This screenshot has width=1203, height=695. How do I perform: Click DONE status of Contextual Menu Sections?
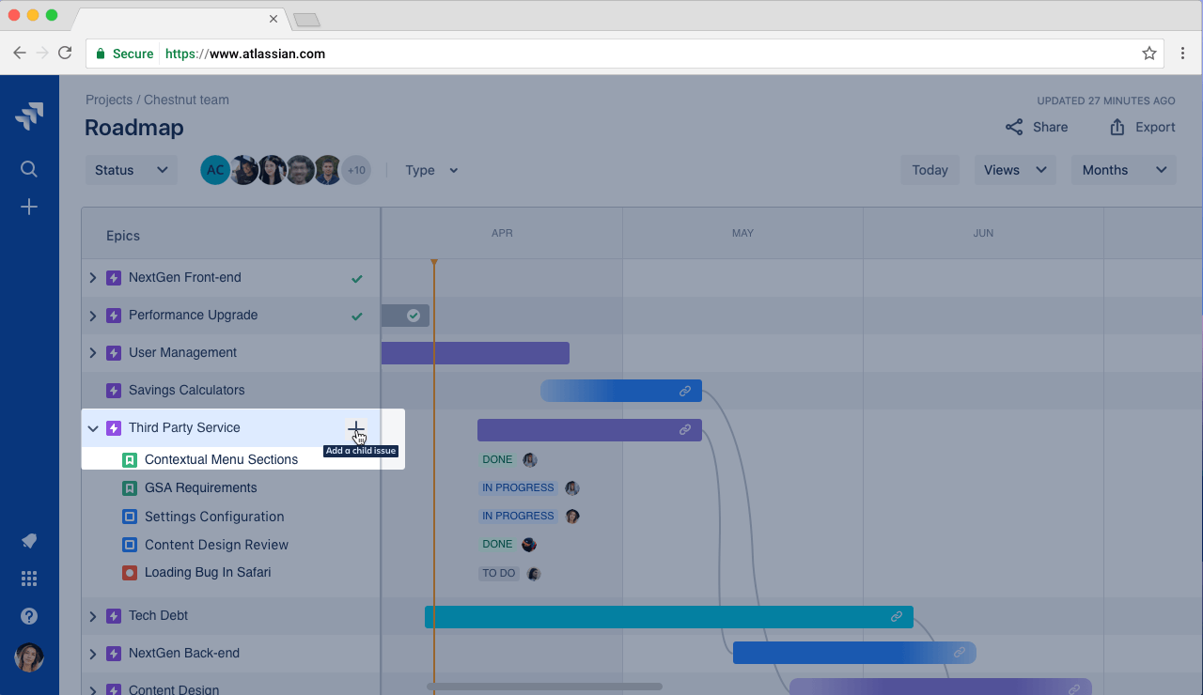[497, 460]
